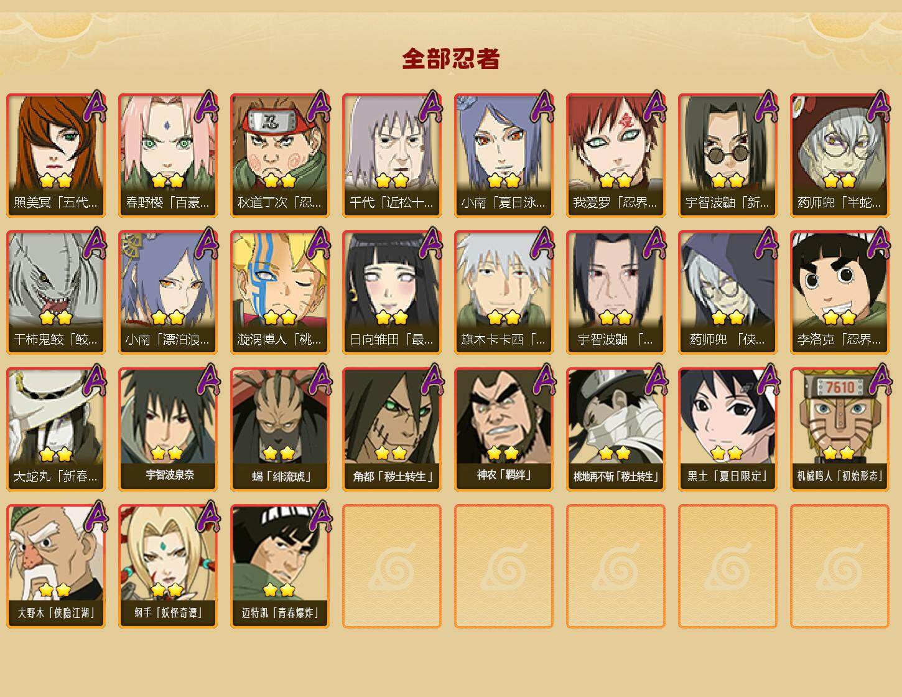Choose the 蝎「绯流琥」 card
This screenshot has width=902, height=697.
coord(280,429)
